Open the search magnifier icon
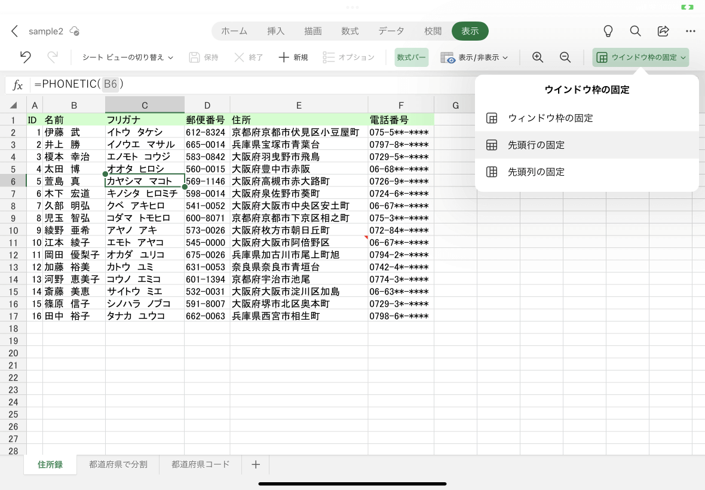The height and width of the screenshot is (490, 705). (635, 31)
